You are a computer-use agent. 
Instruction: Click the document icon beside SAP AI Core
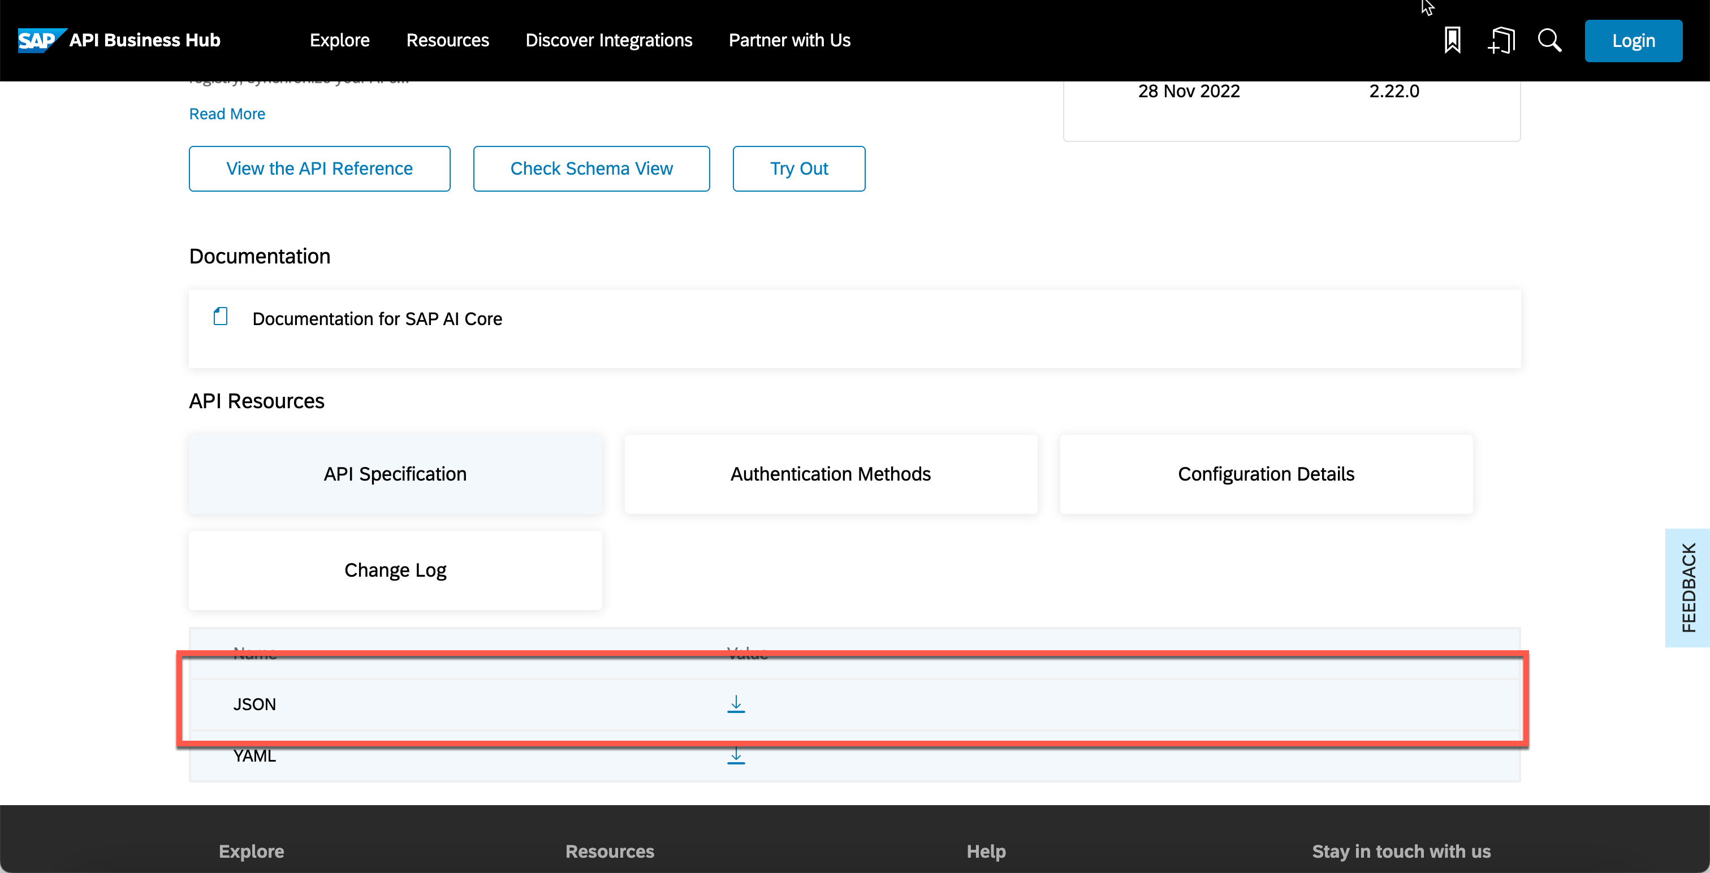coord(221,317)
